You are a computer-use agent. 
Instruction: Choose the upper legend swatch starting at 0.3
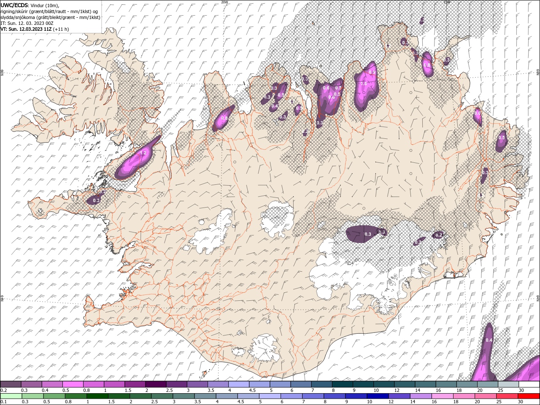coord(32,384)
